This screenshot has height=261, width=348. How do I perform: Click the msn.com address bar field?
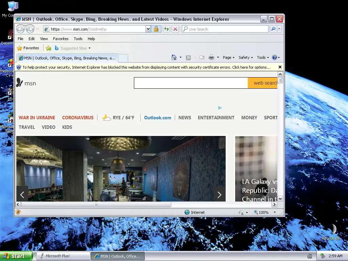(x=94, y=29)
